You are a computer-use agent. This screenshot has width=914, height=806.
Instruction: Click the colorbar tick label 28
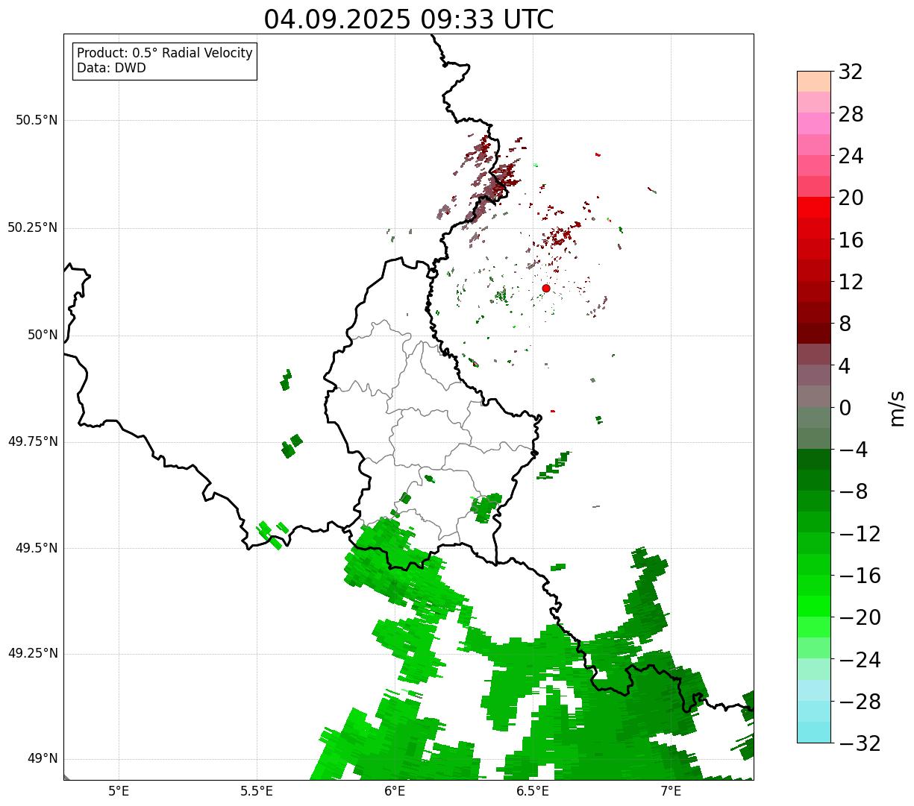click(851, 114)
